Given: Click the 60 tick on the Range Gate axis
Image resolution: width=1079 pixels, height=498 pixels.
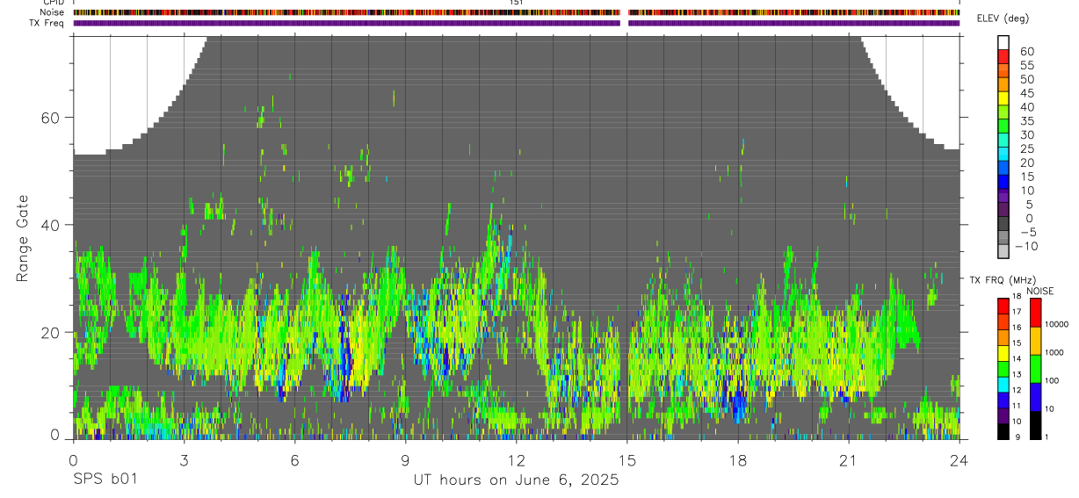Looking at the screenshot, I should point(48,118).
